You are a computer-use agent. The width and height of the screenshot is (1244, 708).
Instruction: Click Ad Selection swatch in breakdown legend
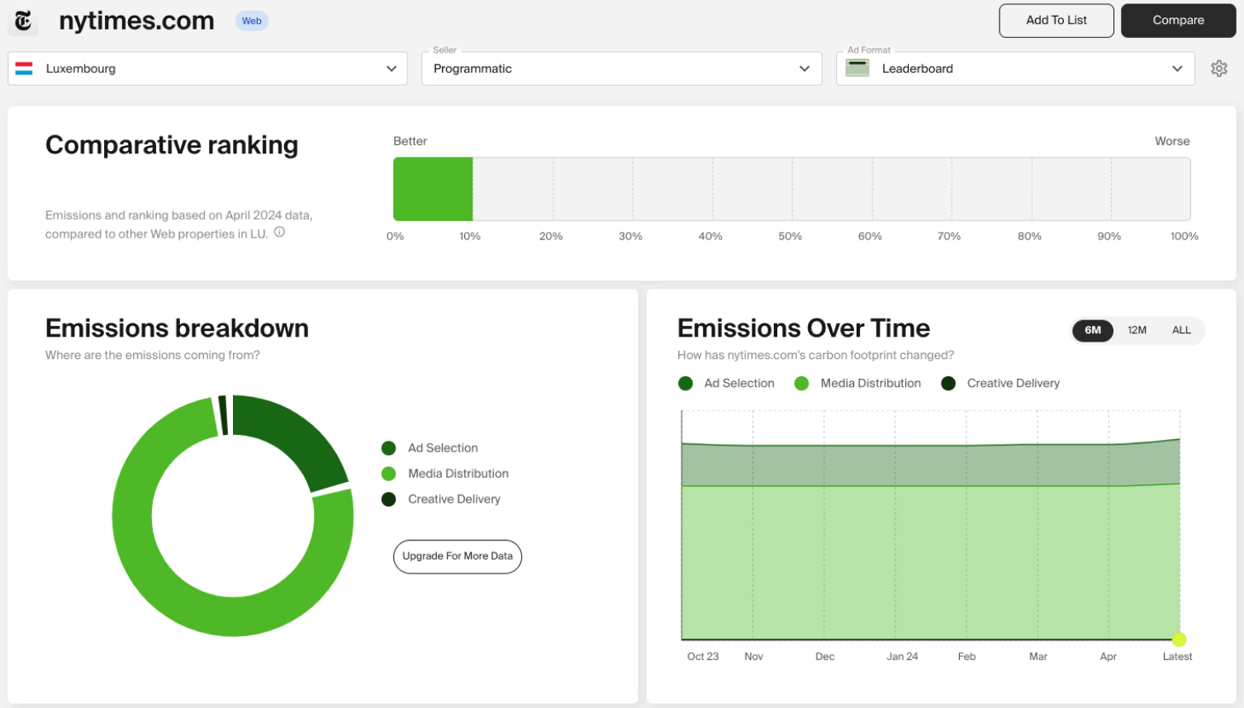[x=389, y=448]
